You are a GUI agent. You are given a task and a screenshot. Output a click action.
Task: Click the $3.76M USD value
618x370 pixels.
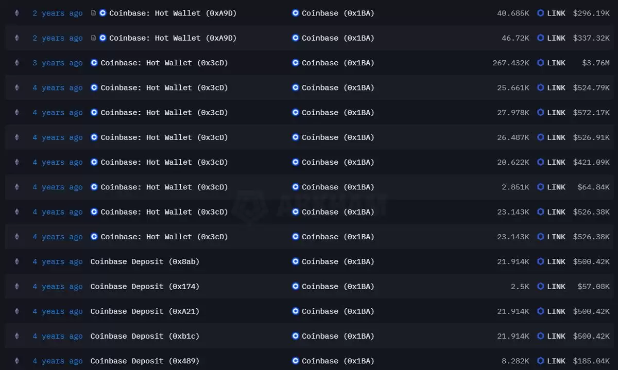coord(595,63)
